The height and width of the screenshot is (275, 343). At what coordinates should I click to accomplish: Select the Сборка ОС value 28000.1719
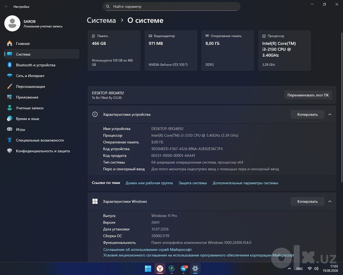[160, 236]
